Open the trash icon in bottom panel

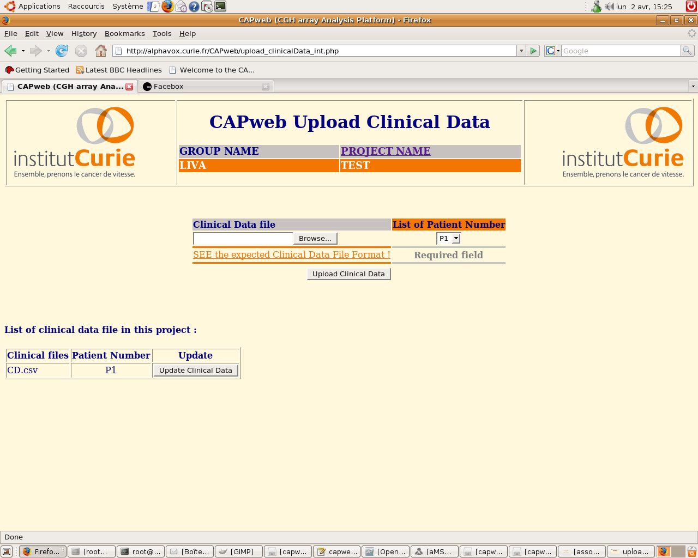[692, 551]
